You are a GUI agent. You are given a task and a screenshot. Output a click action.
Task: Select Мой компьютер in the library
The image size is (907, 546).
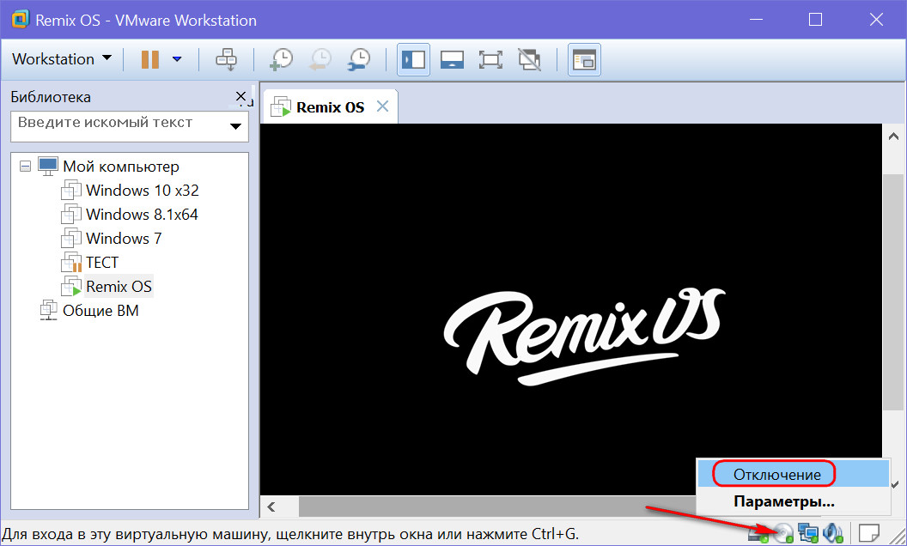[121, 167]
